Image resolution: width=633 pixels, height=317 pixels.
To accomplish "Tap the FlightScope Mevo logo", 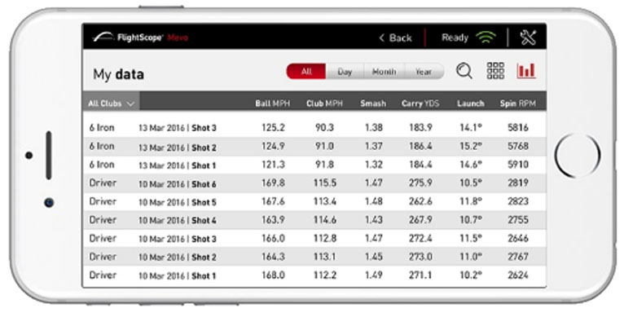I will tap(140, 37).
